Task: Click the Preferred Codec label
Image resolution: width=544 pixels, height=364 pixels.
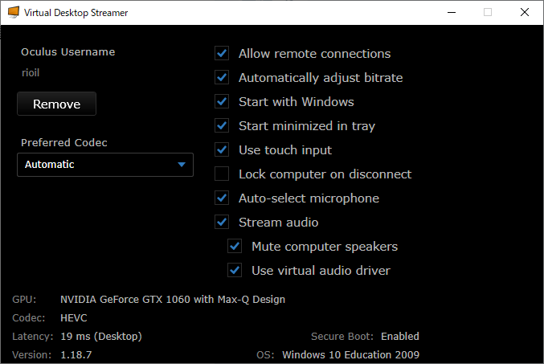Action: 64,142
